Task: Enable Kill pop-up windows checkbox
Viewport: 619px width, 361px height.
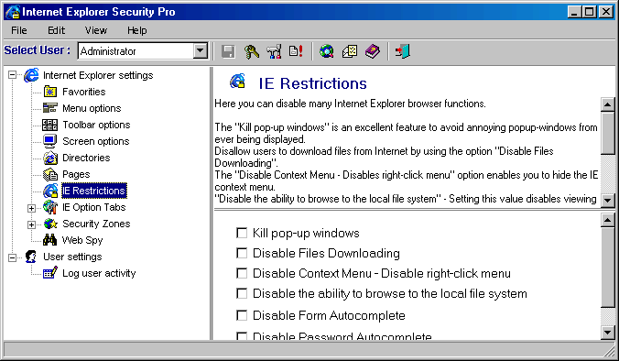Action: point(242,233)
